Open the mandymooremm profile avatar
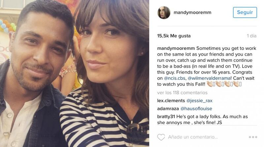 (164, 13)
